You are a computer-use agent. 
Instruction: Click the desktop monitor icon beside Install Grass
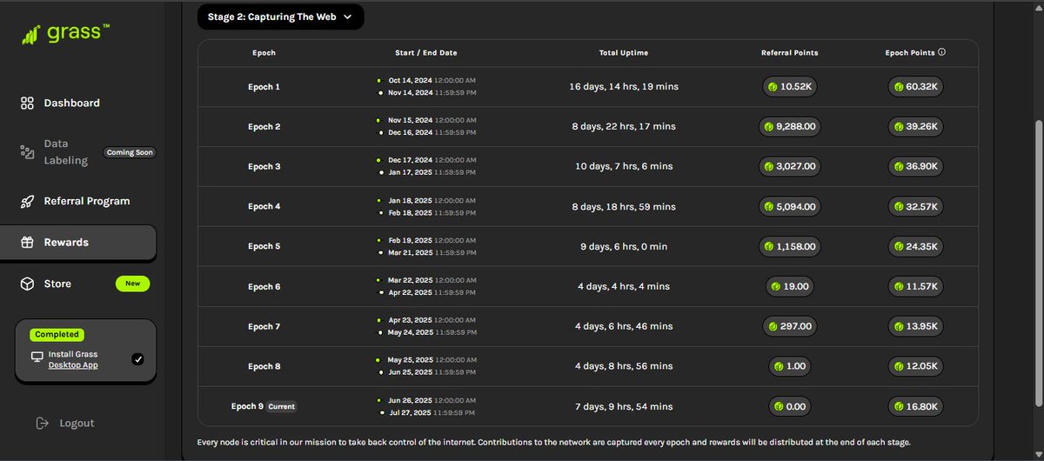(x=37, y=357)
